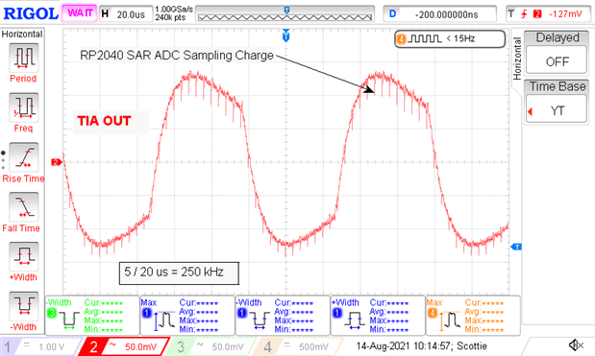595x356 pixels.
Task: Click the sidebar page indicator dots
Action: pyautogui.click(x=4, y=160)
